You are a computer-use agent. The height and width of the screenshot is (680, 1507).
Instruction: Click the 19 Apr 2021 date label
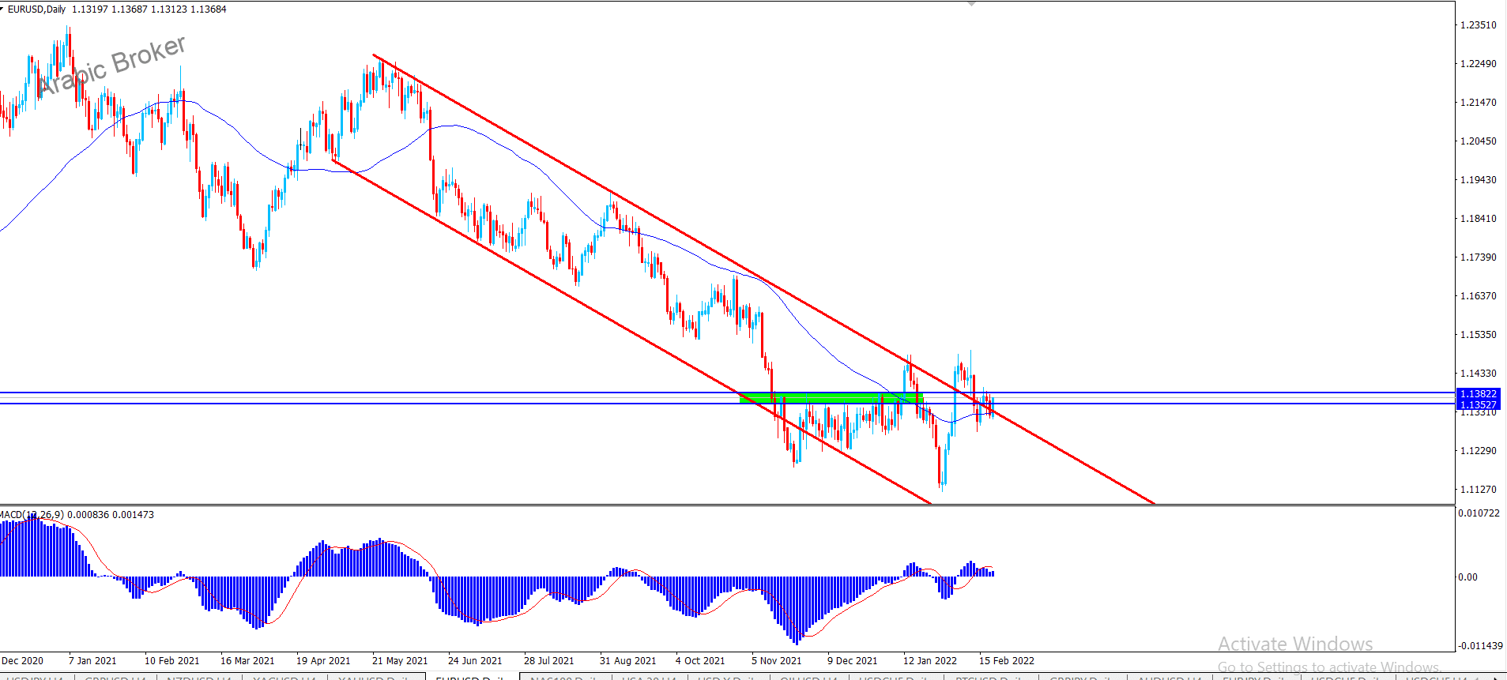pyautogui.click(x=323, y=661)
